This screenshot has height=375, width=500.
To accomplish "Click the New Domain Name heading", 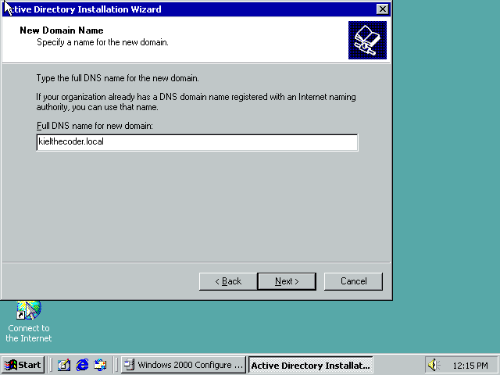I will [61, 30].
